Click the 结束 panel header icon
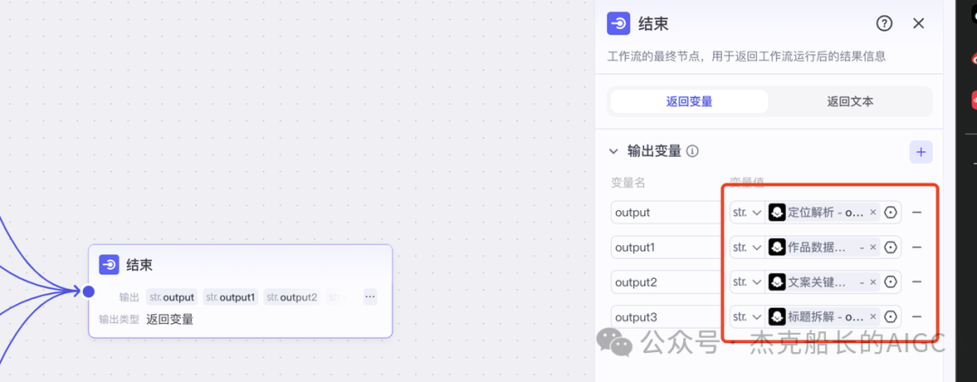This screenshot has width=977, height=382. pos(618,24)
